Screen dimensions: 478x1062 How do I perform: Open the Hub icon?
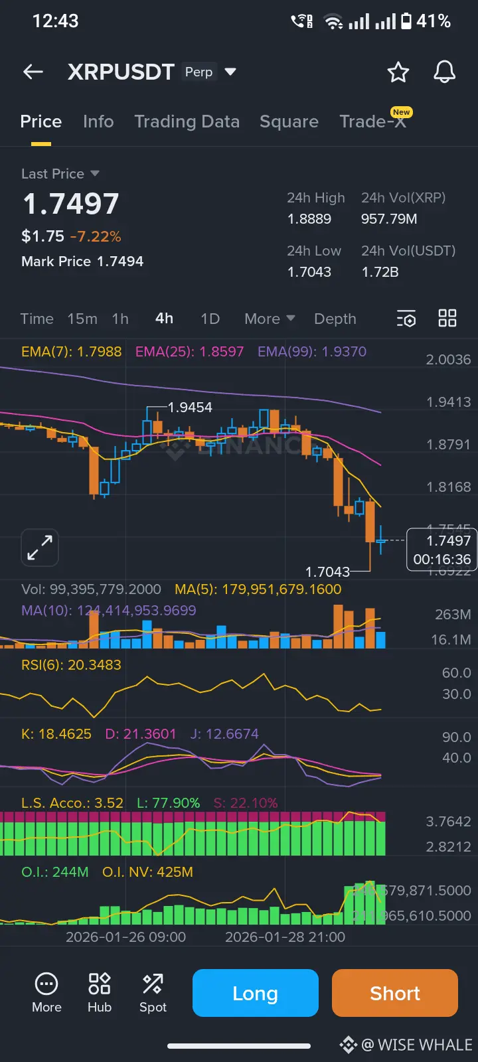click(x=100, y=993)
